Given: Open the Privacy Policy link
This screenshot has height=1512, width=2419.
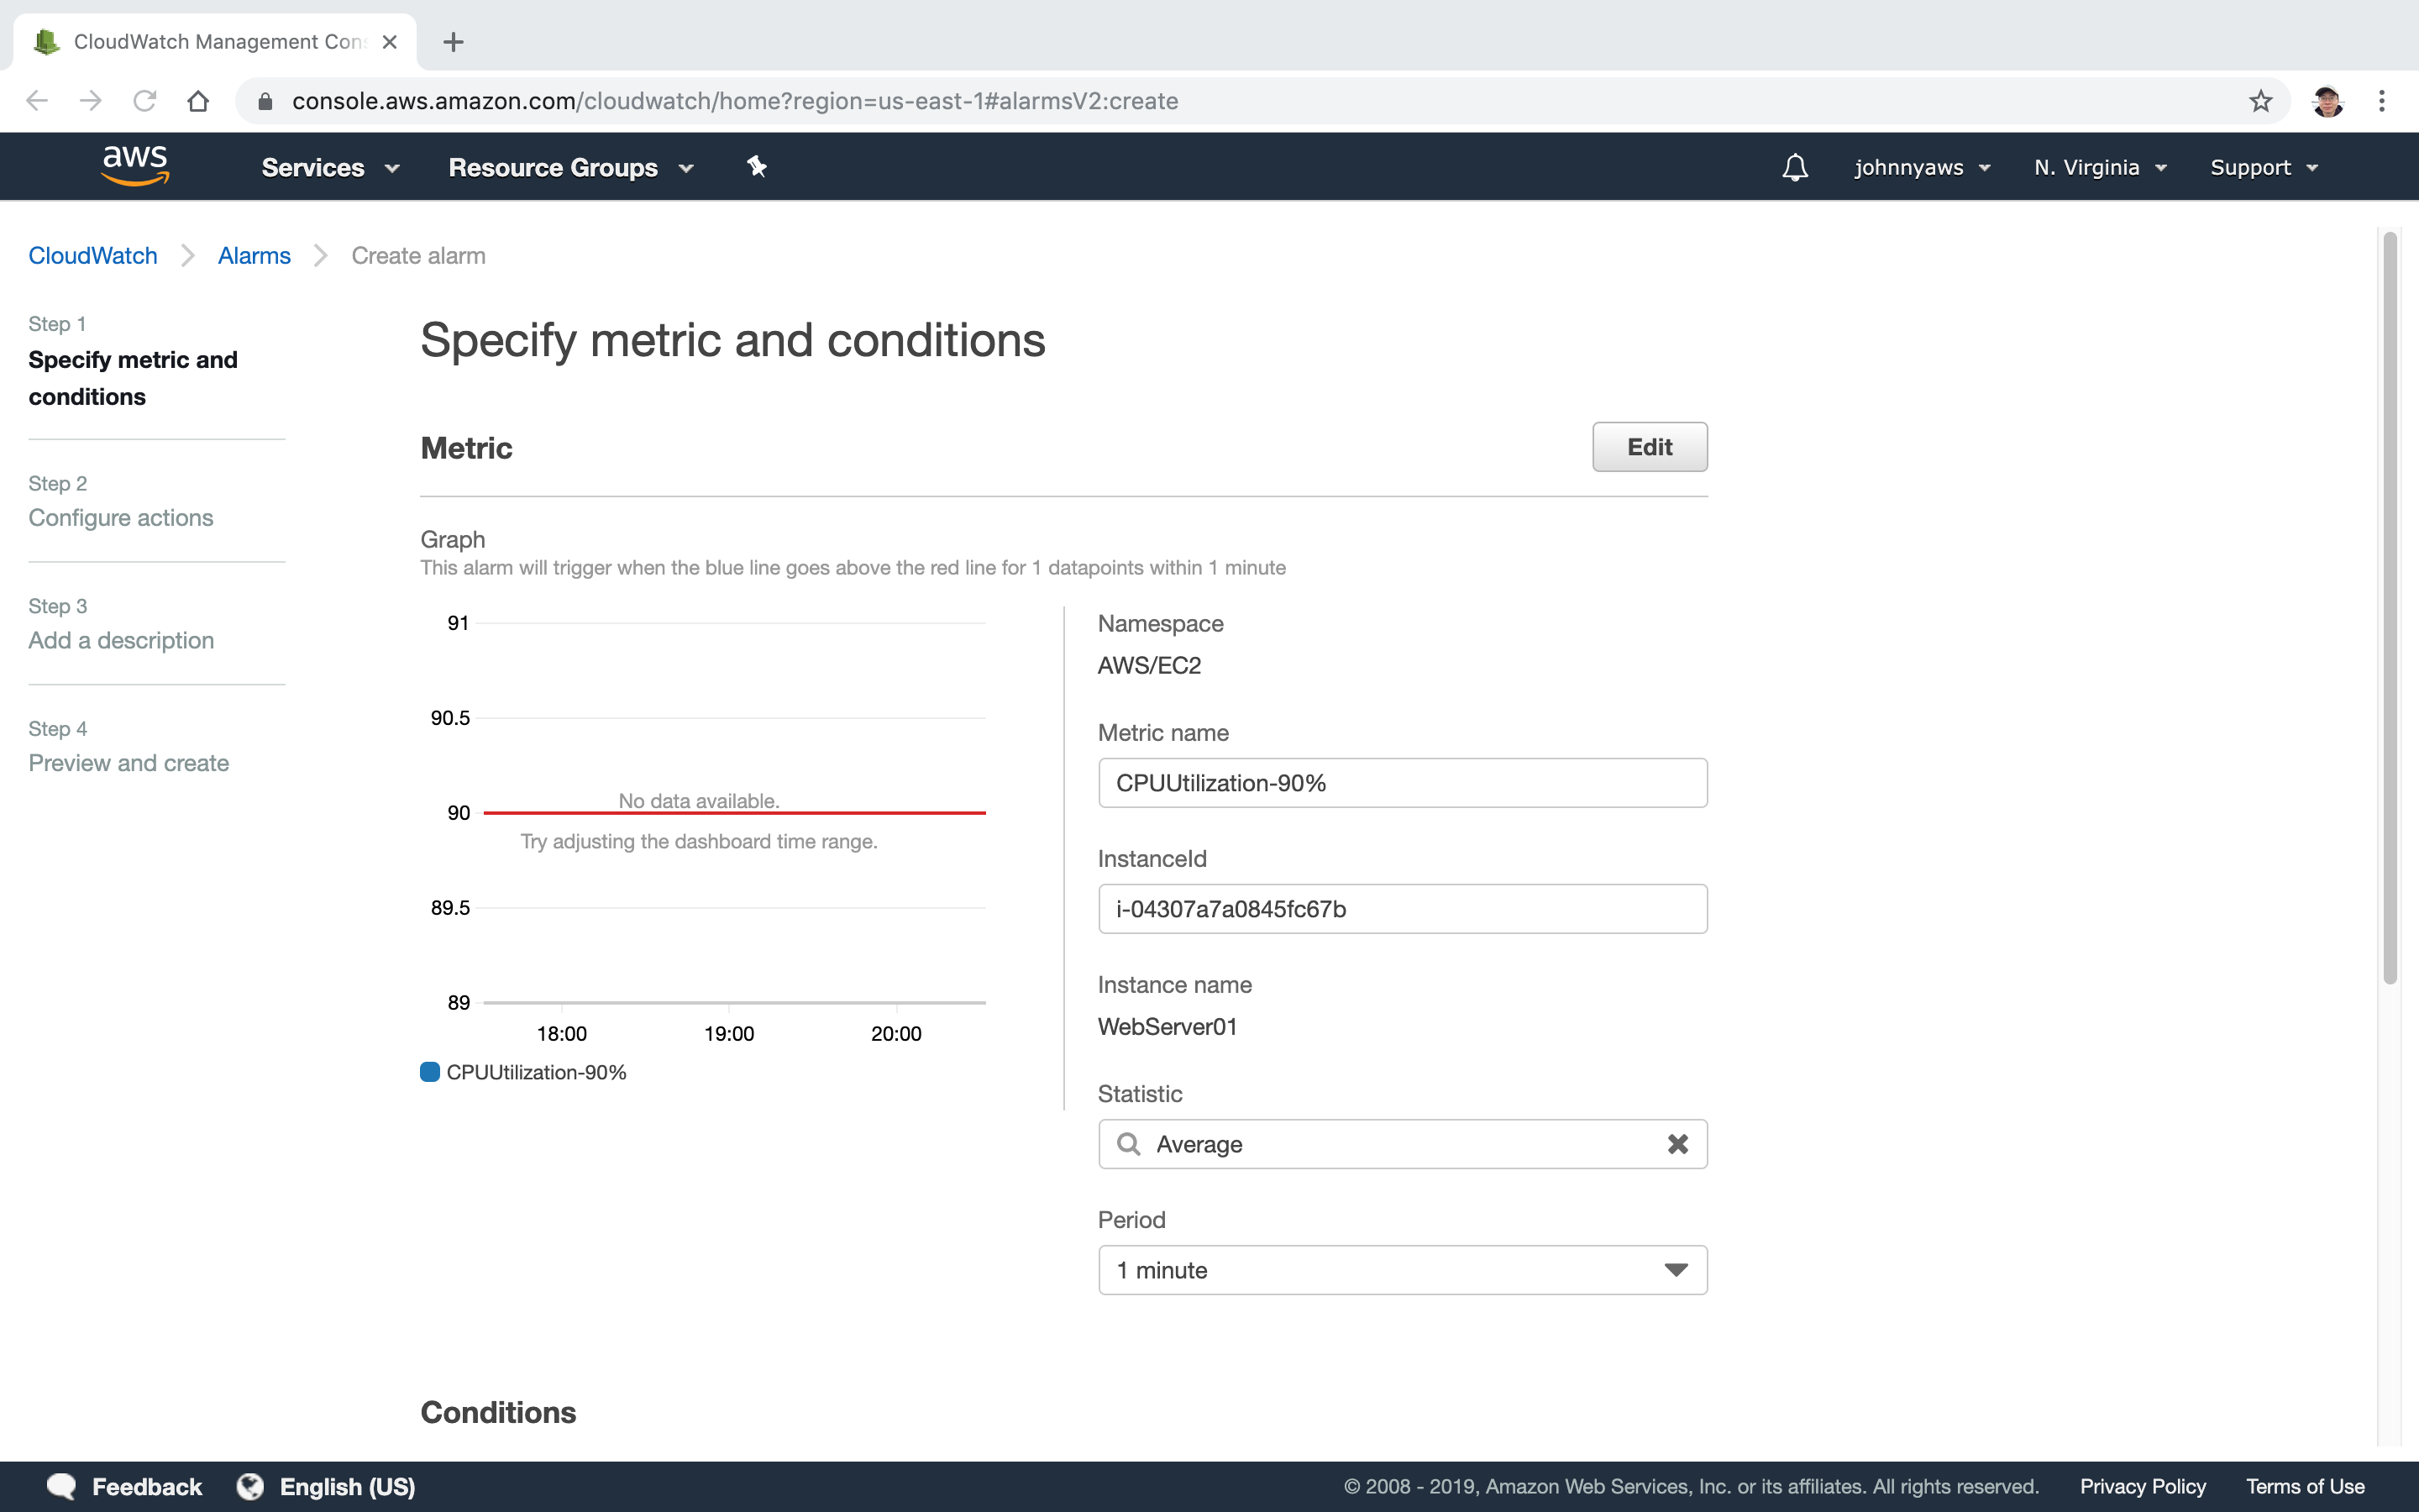Looking at the screenshot, I should (x=2142, y=1487).
